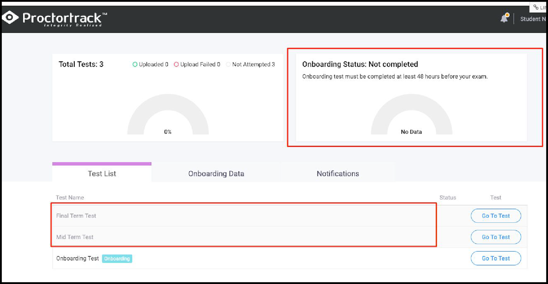Click the Proctortrack logo
This screenshot has width=548, height=284.
pos(55,18)
